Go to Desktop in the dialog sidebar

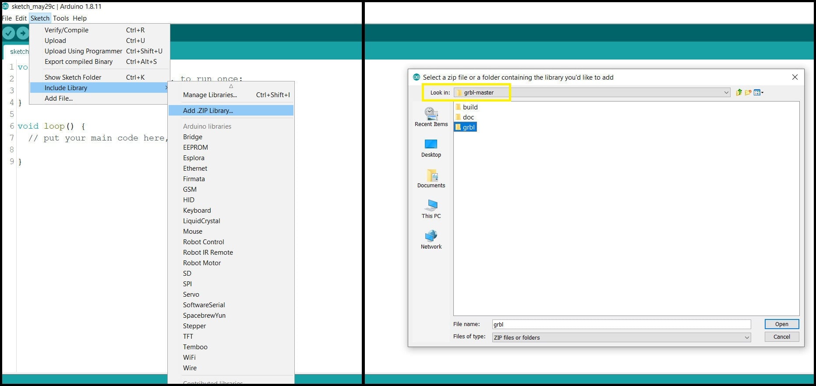click(x=431, y=148)
